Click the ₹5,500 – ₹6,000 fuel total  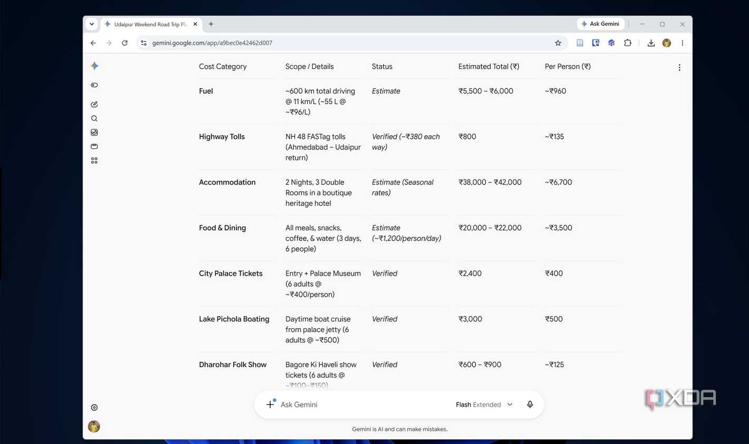coord(486,91)
